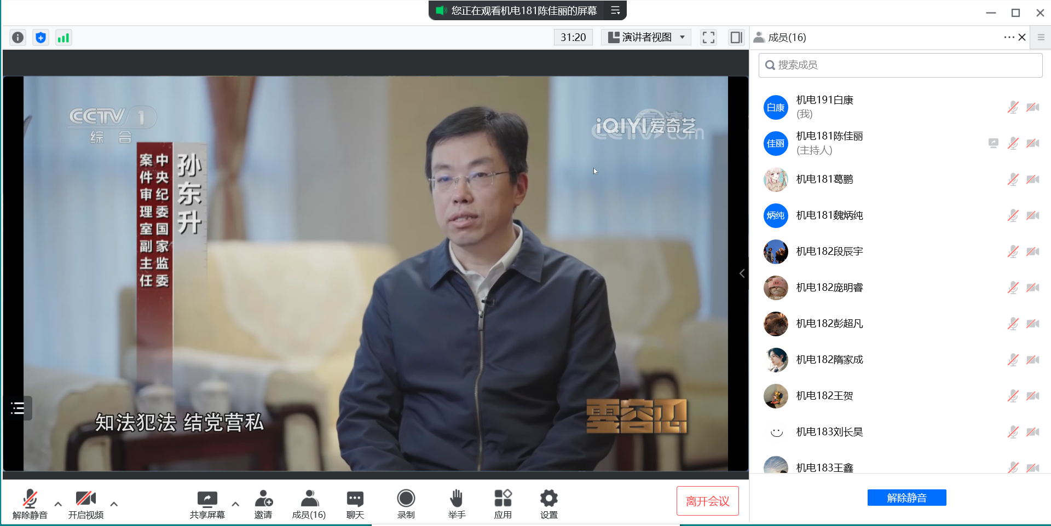This screenshot has height=526, width=1051.
Task: Unmute microphone in bottom toolbar
Action: click(x=30, y=504)
